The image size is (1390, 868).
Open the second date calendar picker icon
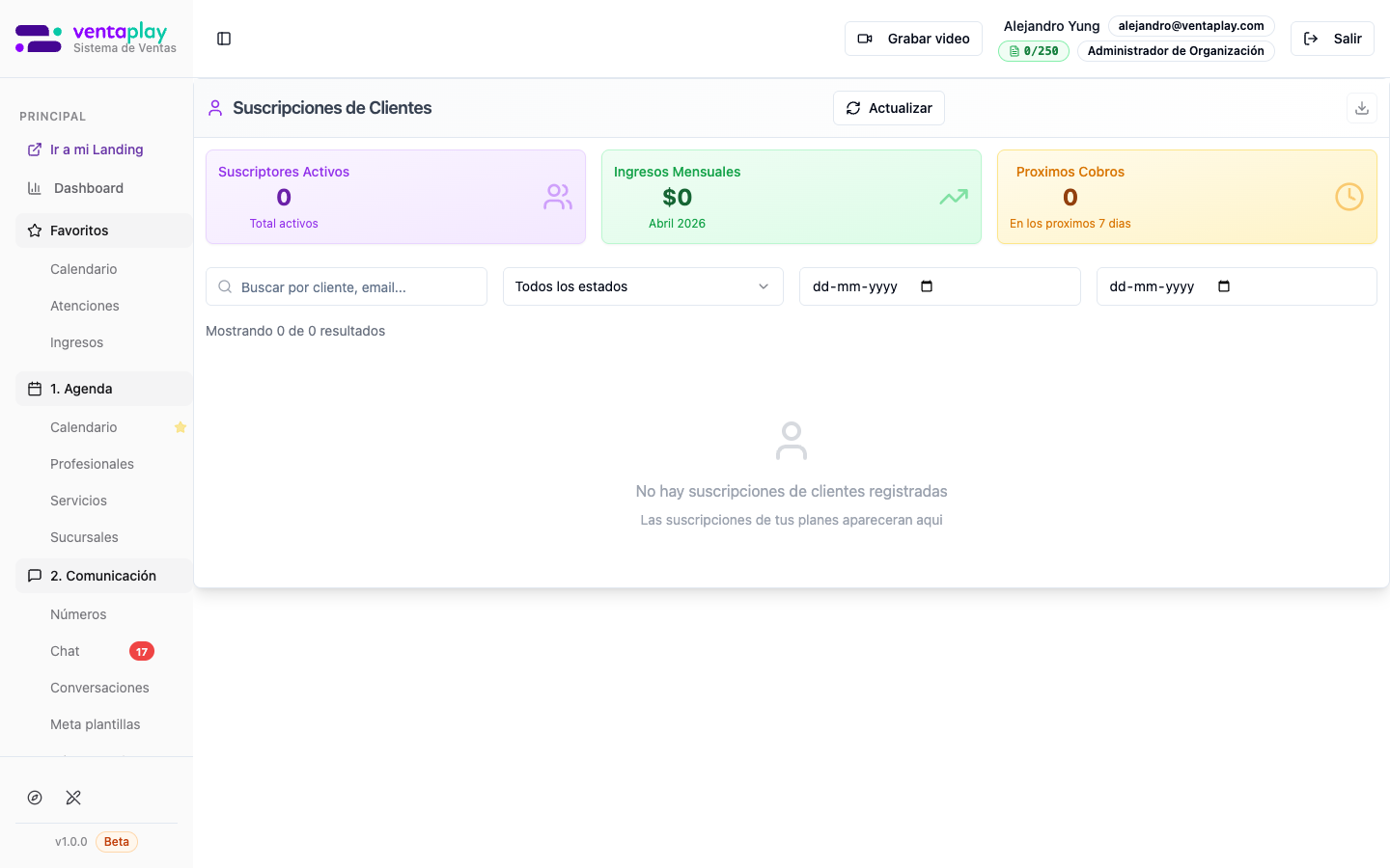(x=1224, y=286)
